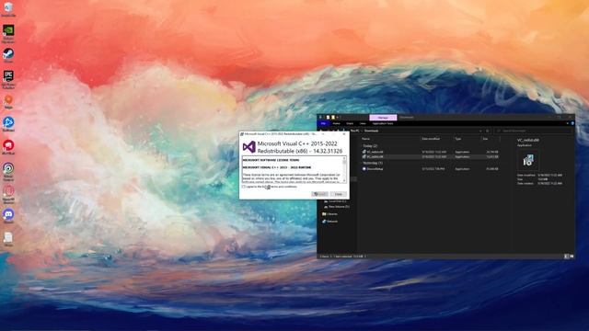The image size is (589, 331).
Task: Switch to the View ribbon tab
Action: pos(363,123)
